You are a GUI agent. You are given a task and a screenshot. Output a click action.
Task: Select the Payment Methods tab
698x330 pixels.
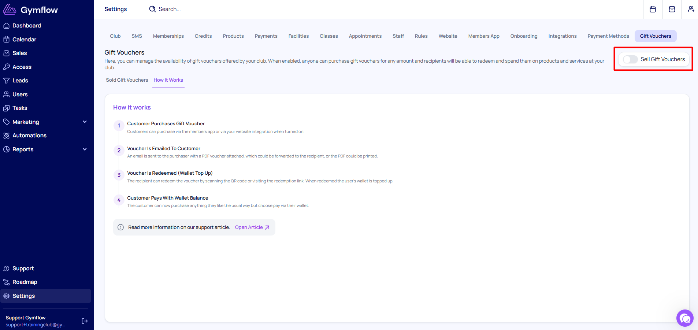point(608,36)
